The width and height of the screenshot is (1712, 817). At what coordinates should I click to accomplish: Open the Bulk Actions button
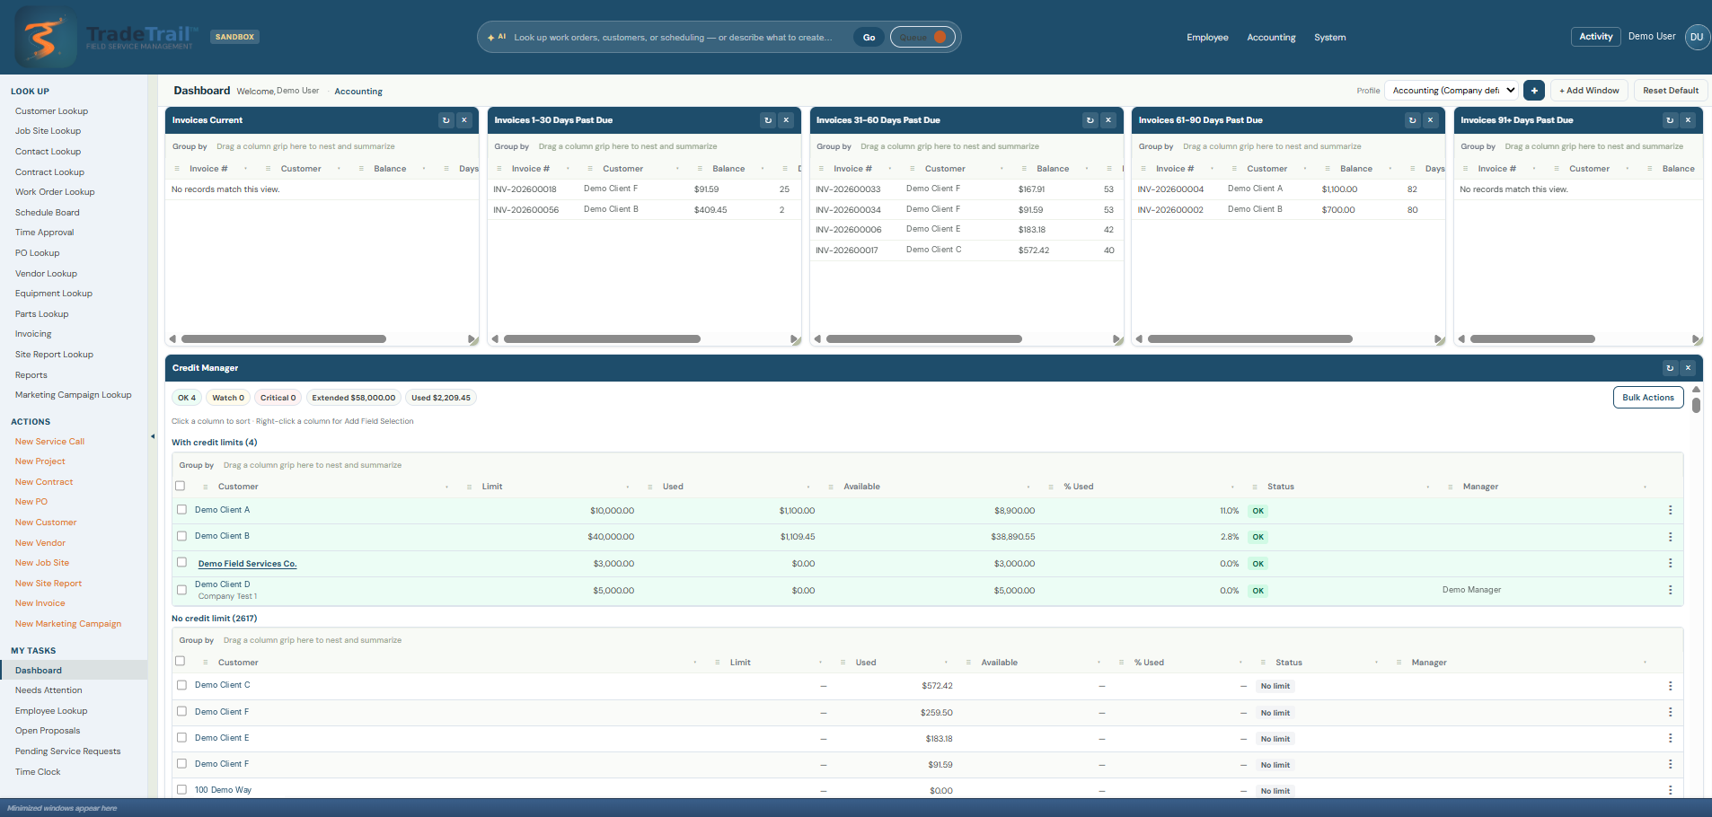tap(1648, 398)
